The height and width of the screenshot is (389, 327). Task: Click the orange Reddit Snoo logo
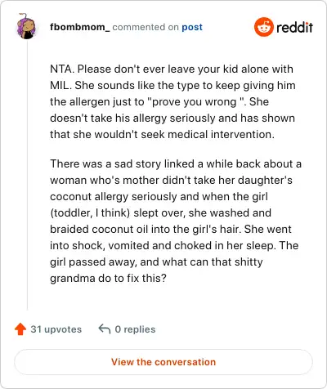263,27
